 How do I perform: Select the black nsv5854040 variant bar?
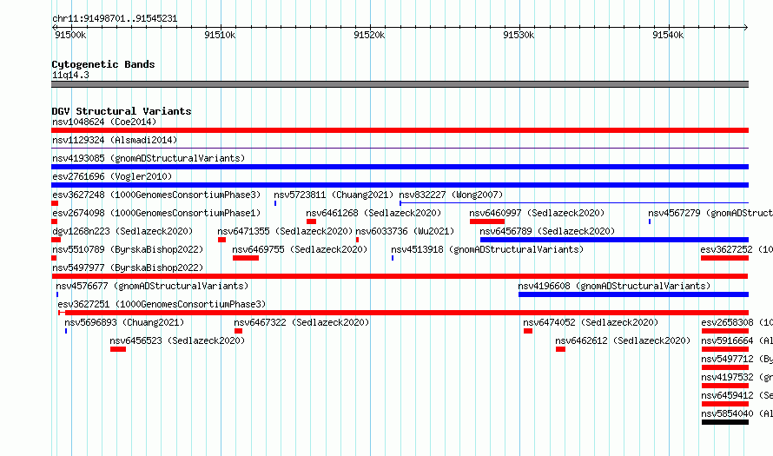pos(725,422)
